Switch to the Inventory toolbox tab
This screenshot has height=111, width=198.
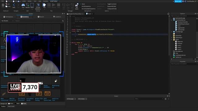(24, 17)
